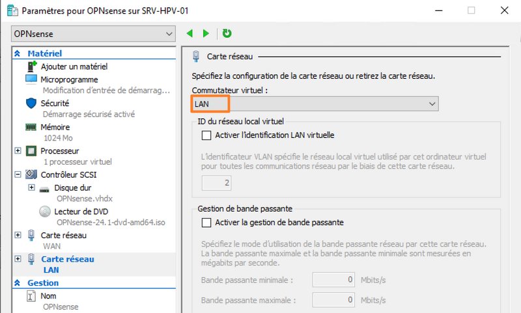Expand the LAN Carte réseau node

click(18, 258)
